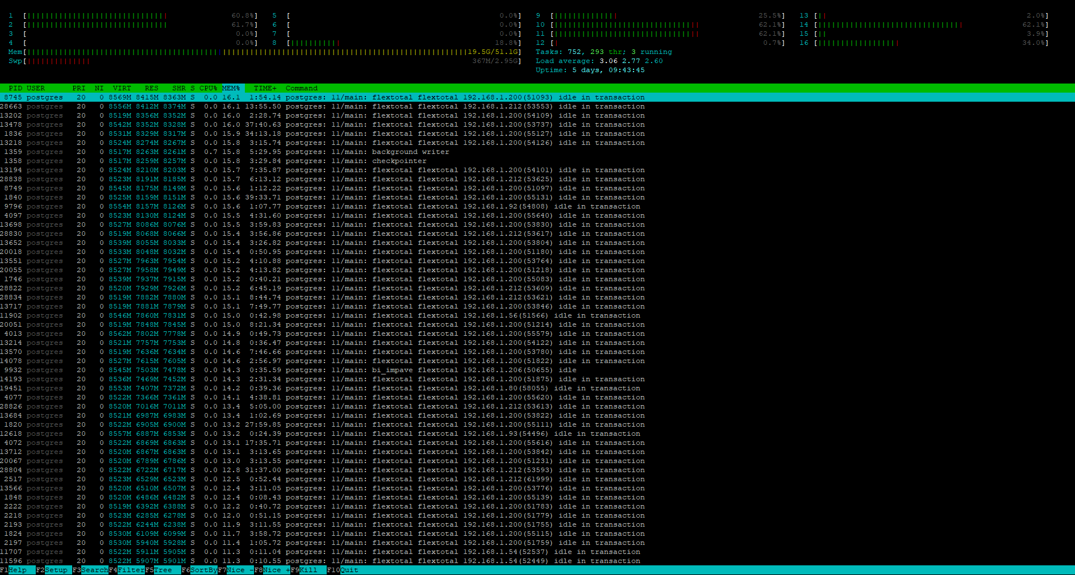Click RES value 8415M in top row
The image size is (1075, 575).
coord(147,97)
